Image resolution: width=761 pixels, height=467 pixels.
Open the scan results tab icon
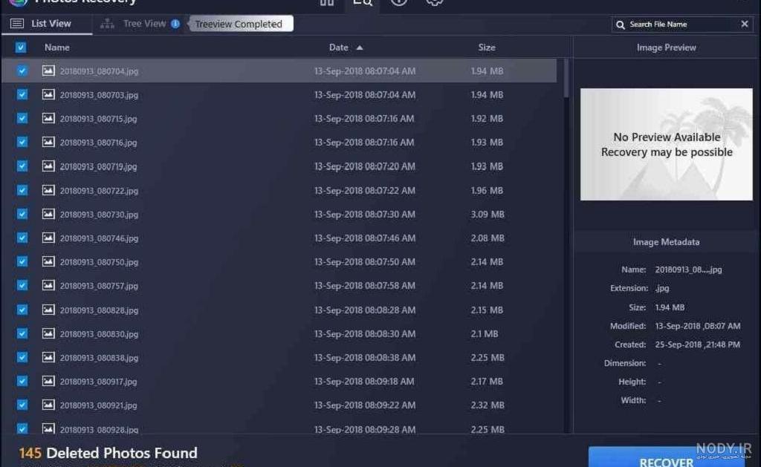click(362, 2)
